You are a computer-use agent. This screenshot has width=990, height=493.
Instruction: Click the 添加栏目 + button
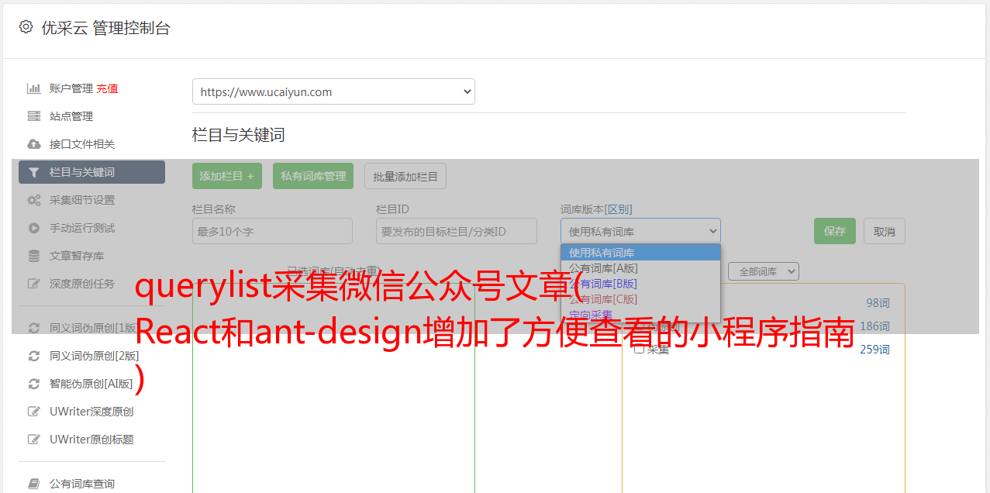click(227, 176)
